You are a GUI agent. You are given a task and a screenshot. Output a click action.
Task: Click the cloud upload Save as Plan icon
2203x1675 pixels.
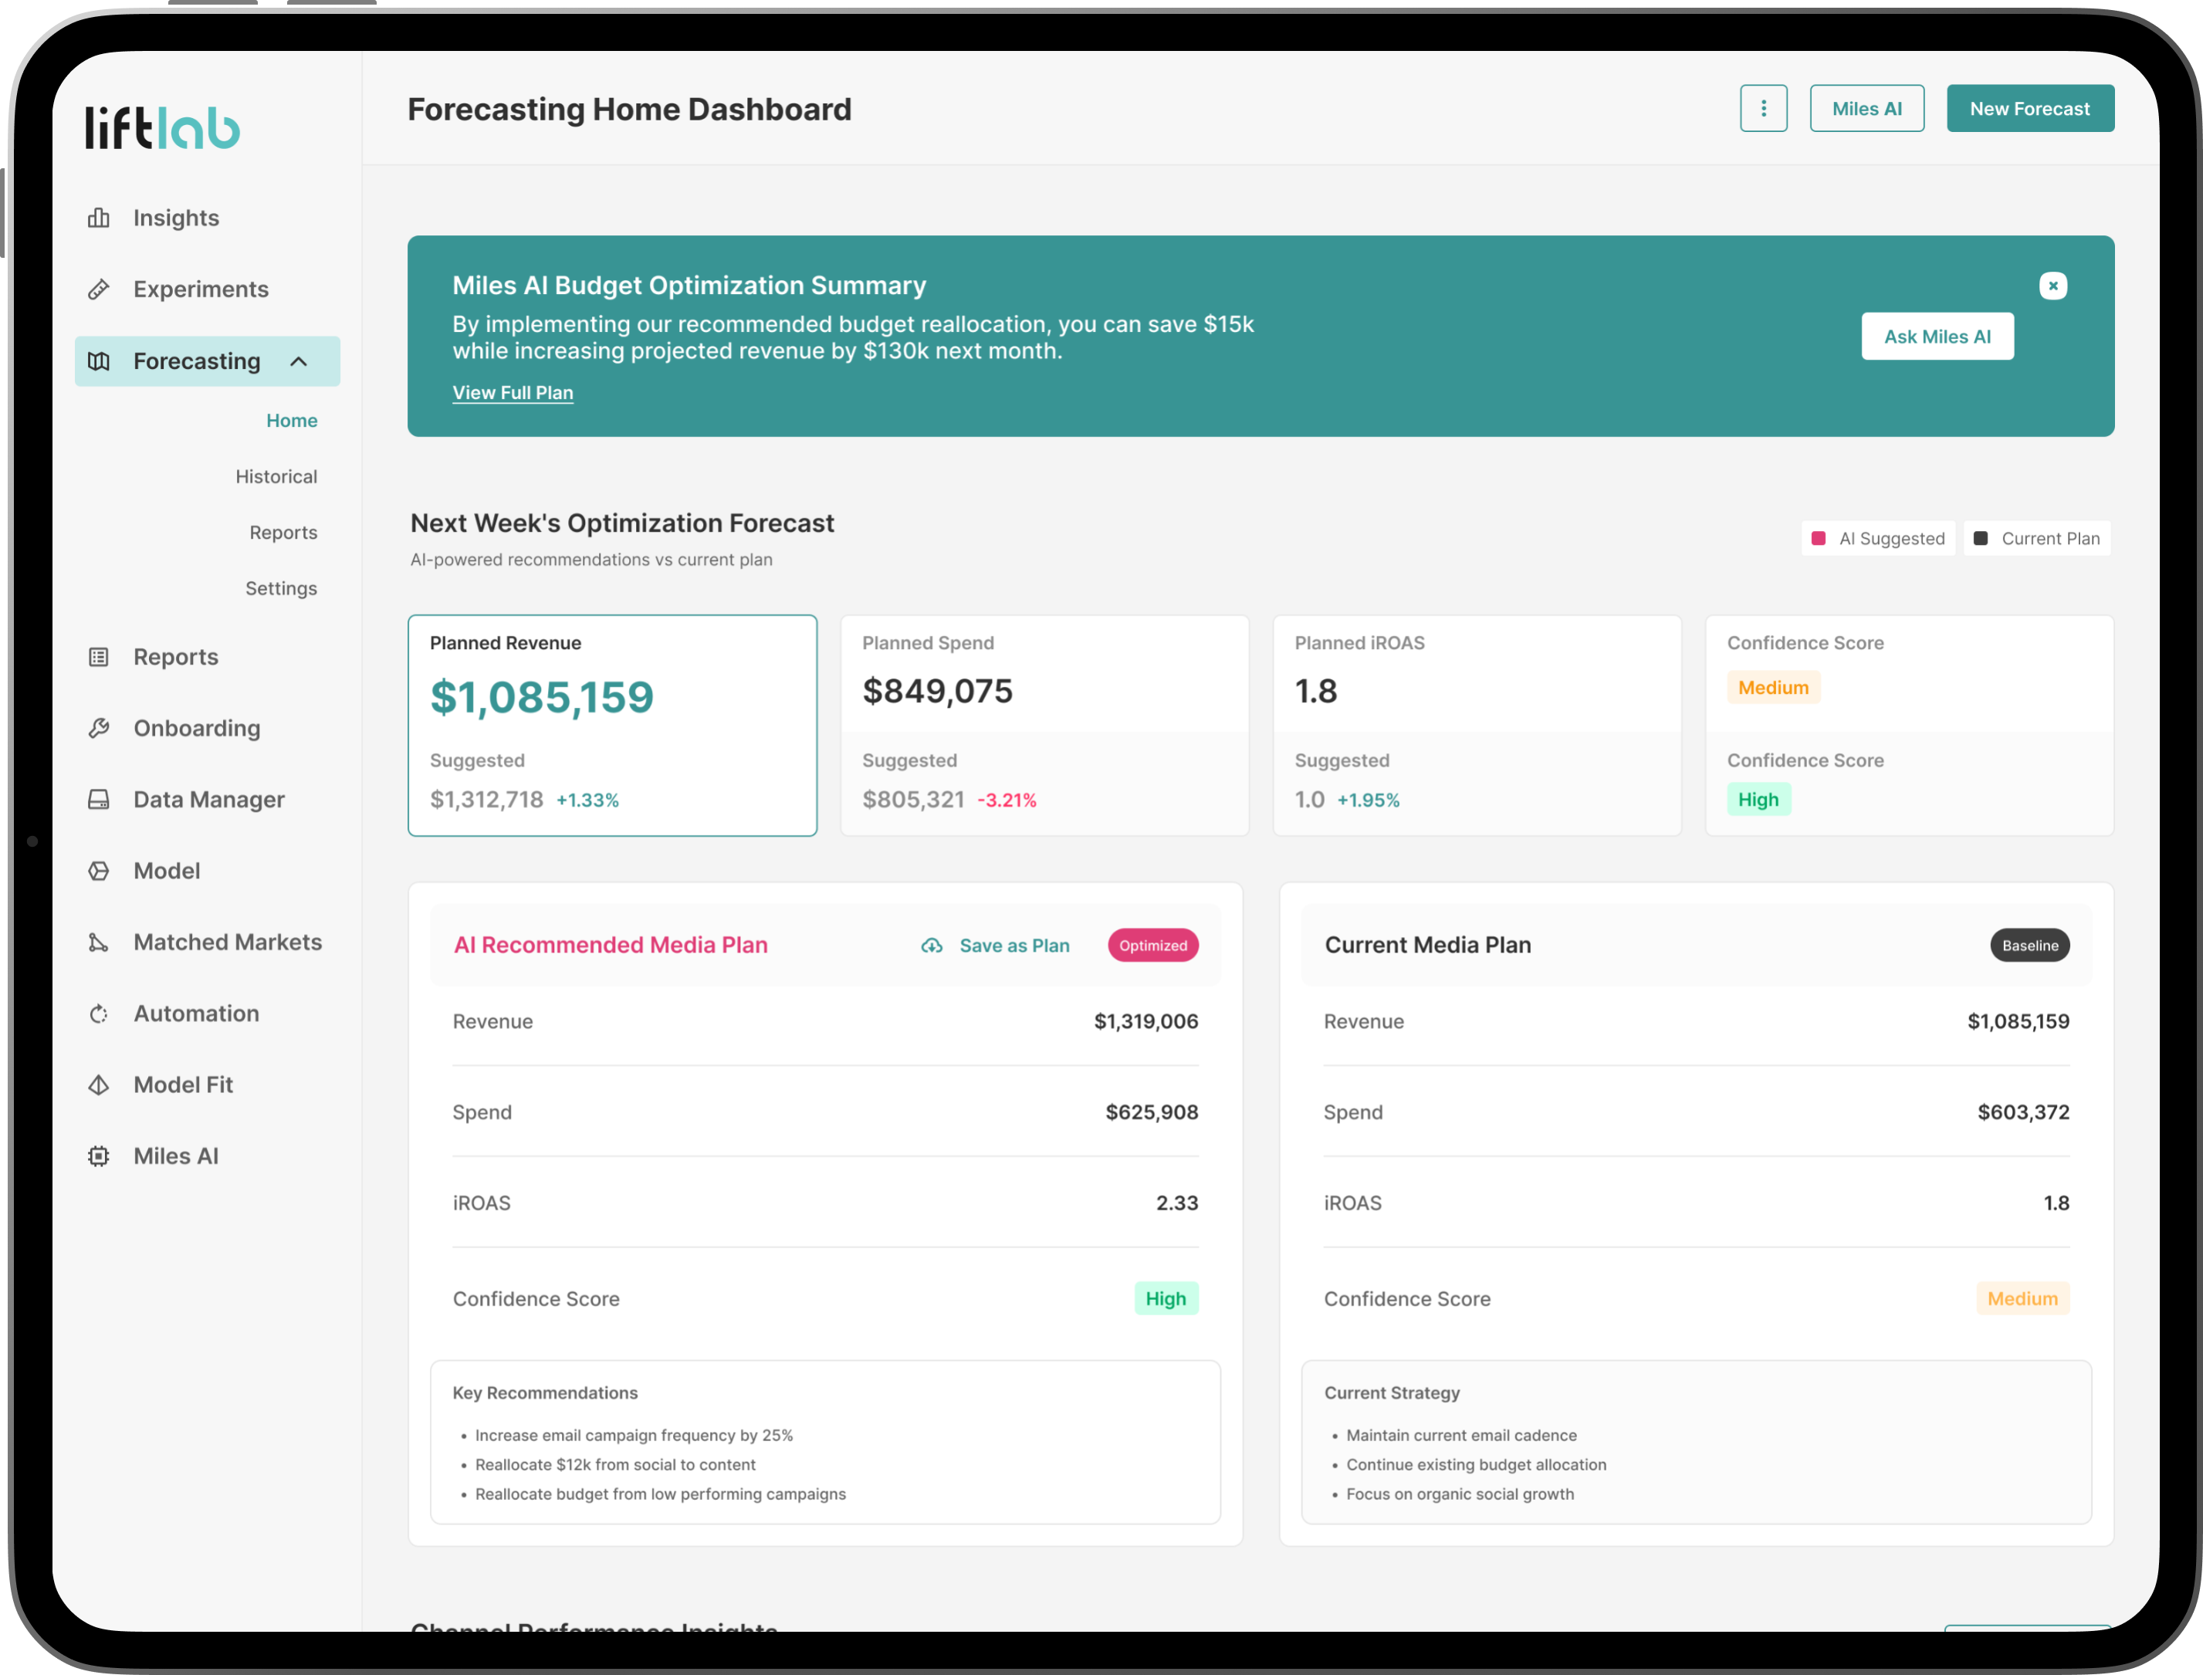coord(932,946)
